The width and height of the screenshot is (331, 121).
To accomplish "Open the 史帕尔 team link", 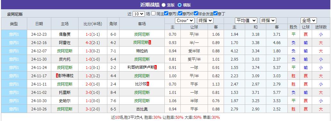I will coord(65,101).
